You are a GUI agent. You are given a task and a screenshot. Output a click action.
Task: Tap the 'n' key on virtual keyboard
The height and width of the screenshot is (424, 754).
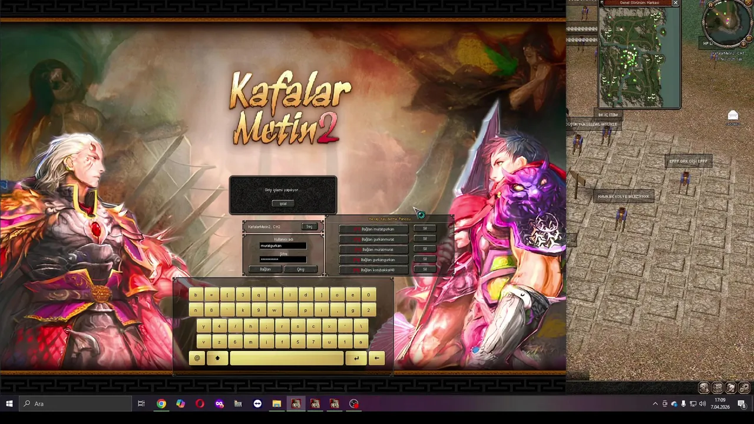[196, 310]
